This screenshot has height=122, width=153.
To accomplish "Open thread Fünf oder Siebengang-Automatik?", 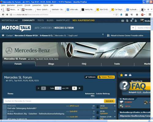I will [22, 108].
